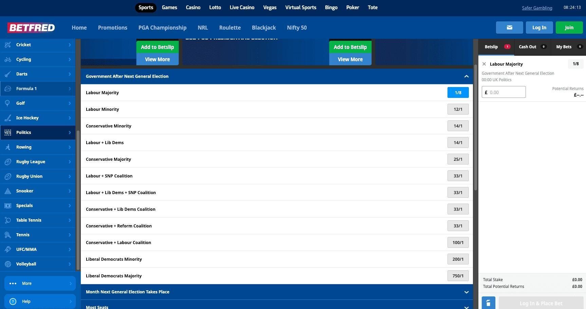Select Conservative Majority 25/1 odds

coord(458,159)
